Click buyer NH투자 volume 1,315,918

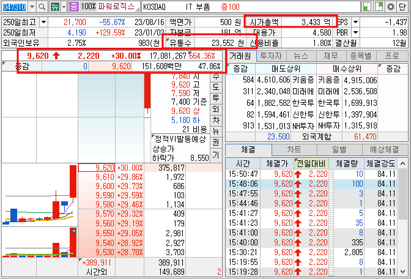pos(360,126)
